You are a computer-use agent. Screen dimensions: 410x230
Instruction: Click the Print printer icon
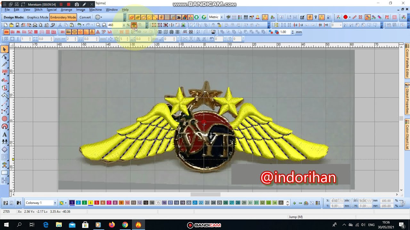(35, 25)
